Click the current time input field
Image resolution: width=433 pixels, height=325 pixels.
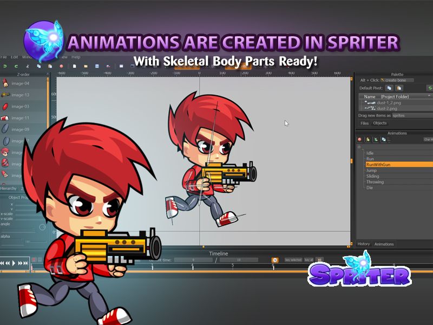pos(193,260)
